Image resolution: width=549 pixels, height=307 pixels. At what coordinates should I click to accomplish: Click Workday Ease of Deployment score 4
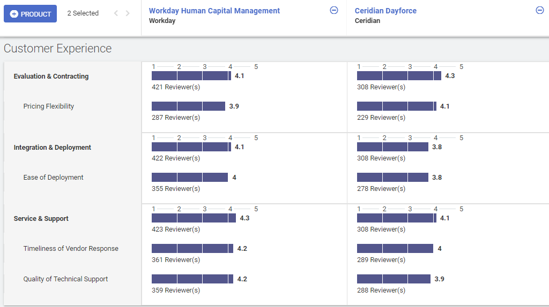point(234,178)
